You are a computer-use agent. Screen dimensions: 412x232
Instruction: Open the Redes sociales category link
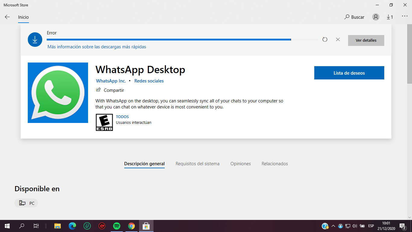point(149,81)
